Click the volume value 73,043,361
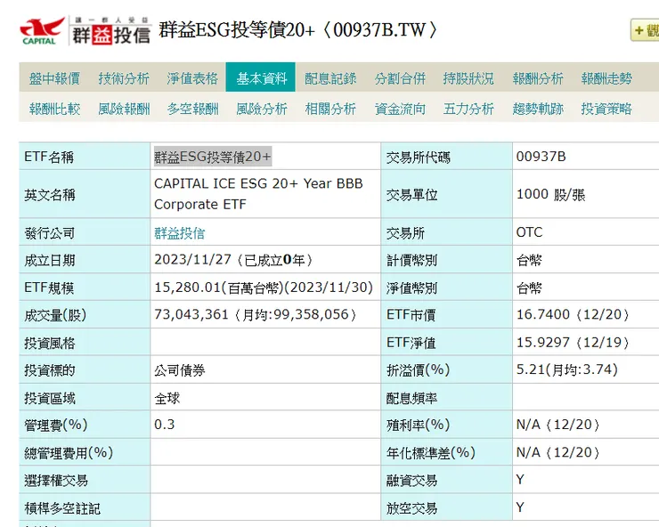Image resolution: width=659 pixels, height=527 pixels. coord(191,314)
